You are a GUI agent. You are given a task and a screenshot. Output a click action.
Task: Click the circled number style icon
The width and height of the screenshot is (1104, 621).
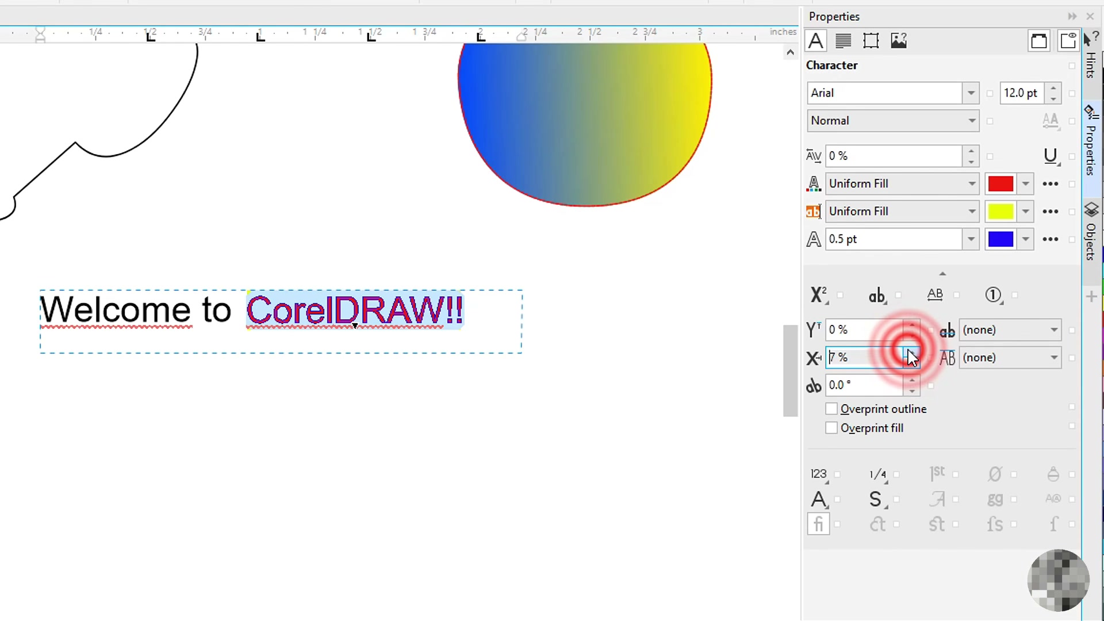pos(994,295)
